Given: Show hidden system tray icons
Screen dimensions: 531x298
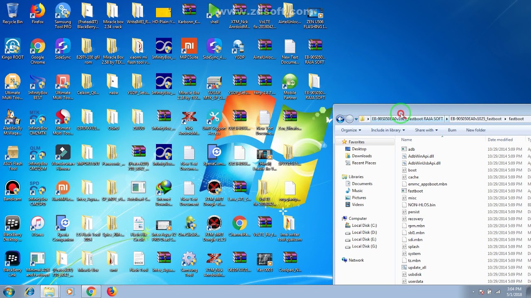Looking at the screenshot, I should tap(473, 292).
